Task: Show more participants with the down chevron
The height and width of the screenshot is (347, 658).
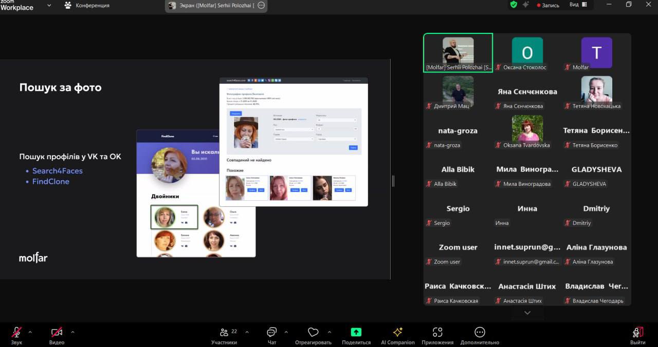Action: click(x=527, y=313)
